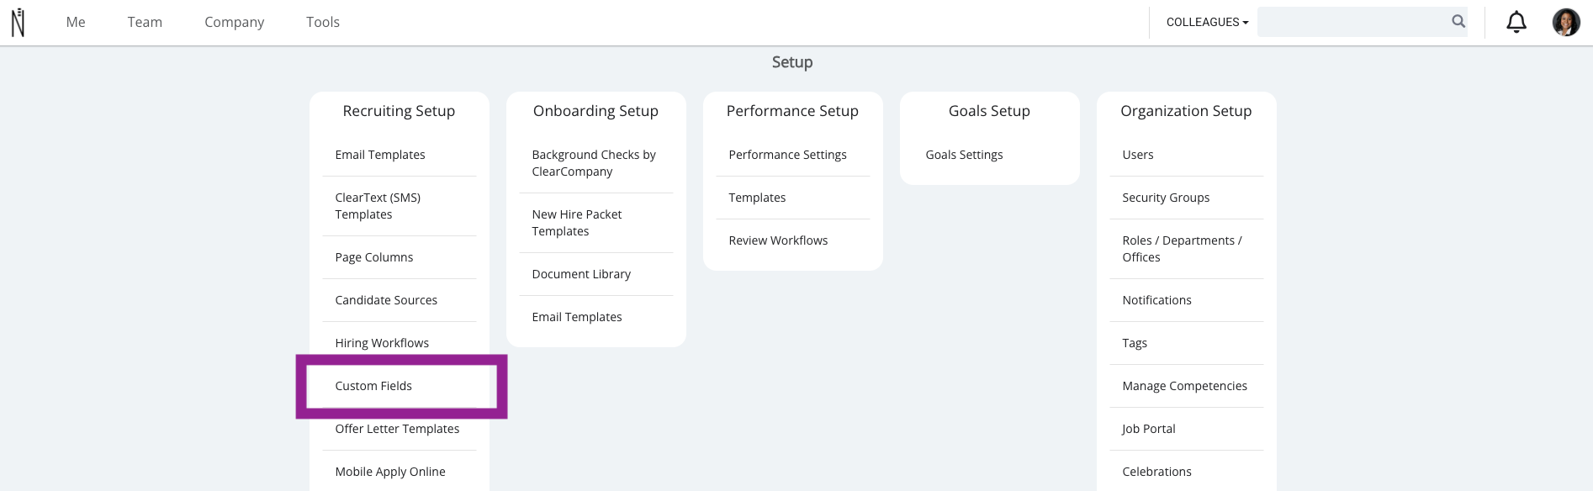Open Security Groups
Image resolution: width=1593 pixels, height=491 pixels.
[1166, 198]
